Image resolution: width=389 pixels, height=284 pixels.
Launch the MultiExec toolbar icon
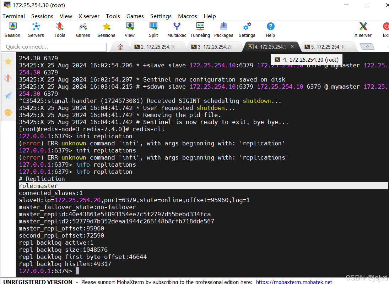(x=177, y=30)
